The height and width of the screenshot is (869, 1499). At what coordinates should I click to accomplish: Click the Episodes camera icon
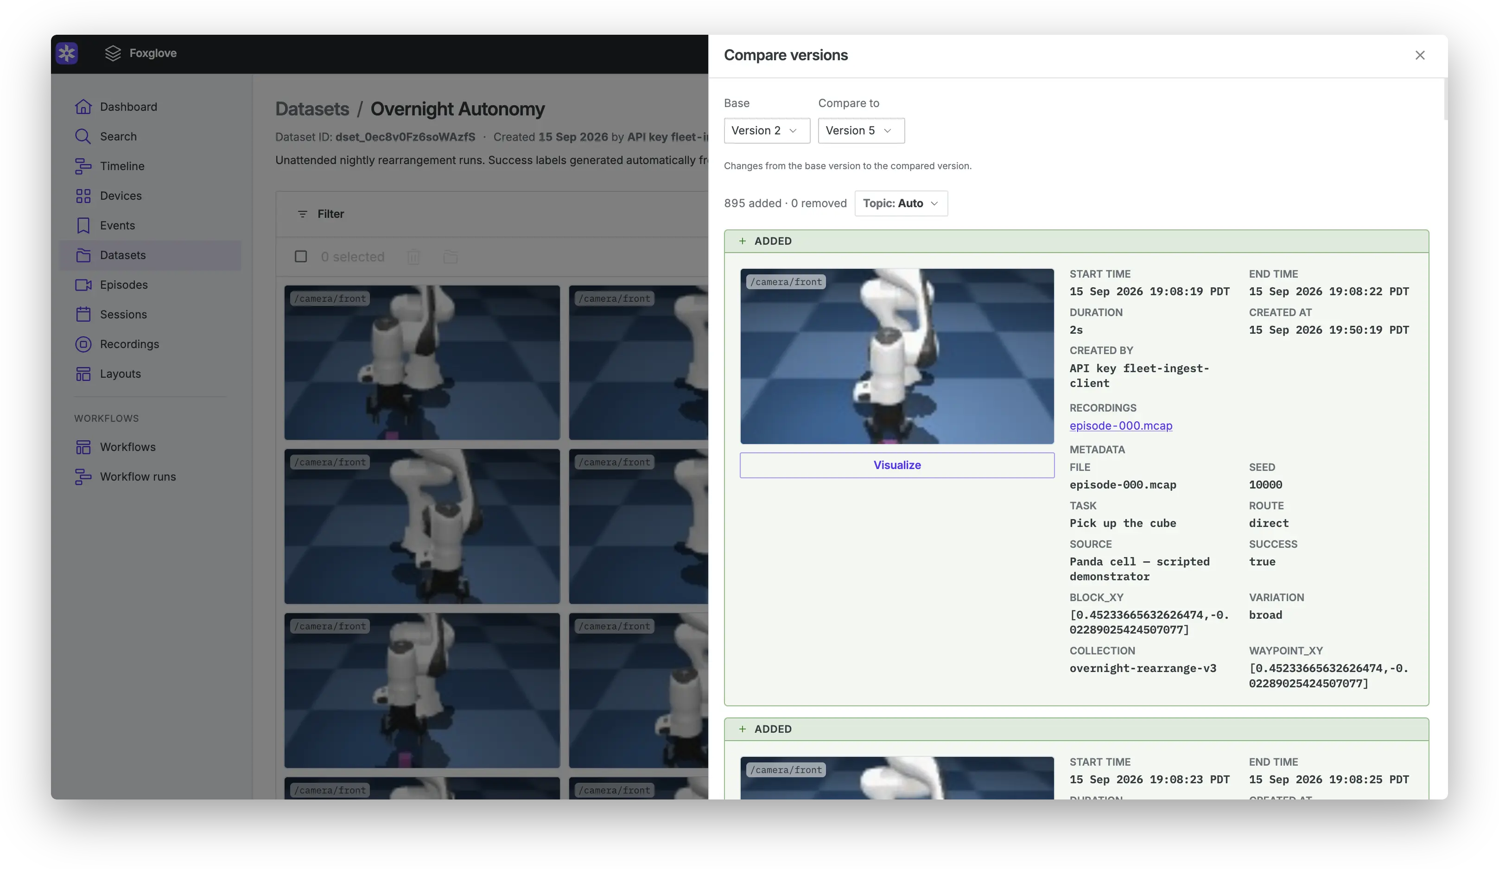point(83,285)
